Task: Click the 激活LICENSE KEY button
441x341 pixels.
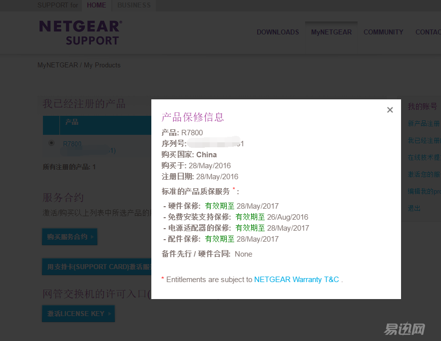Action: click(78, 314)
